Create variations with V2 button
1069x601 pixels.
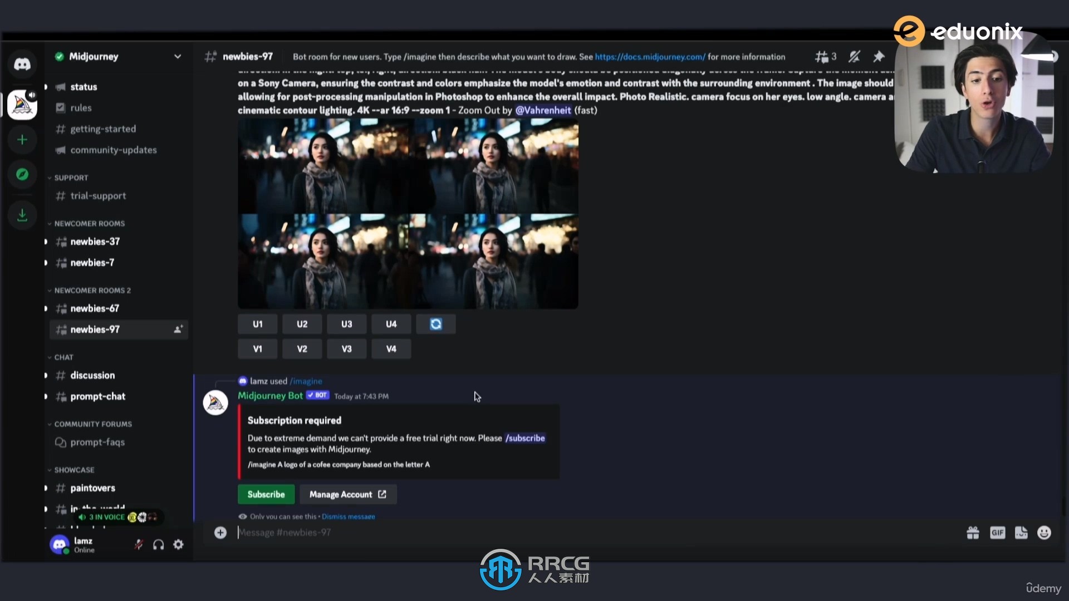point(302,349)
